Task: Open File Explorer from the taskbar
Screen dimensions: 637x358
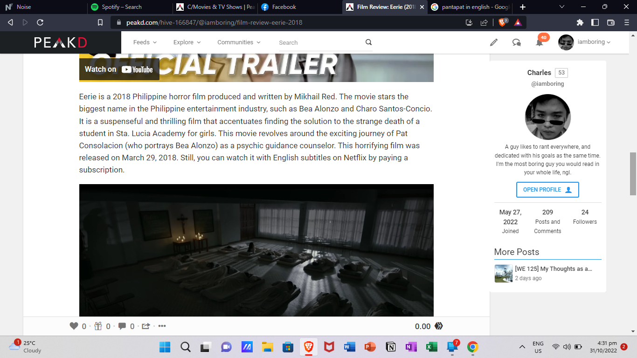Action: [x=267, y=347]
